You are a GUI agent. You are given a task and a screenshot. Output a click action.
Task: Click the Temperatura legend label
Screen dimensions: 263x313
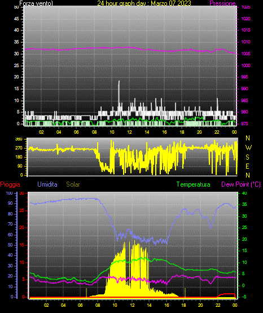194,184
